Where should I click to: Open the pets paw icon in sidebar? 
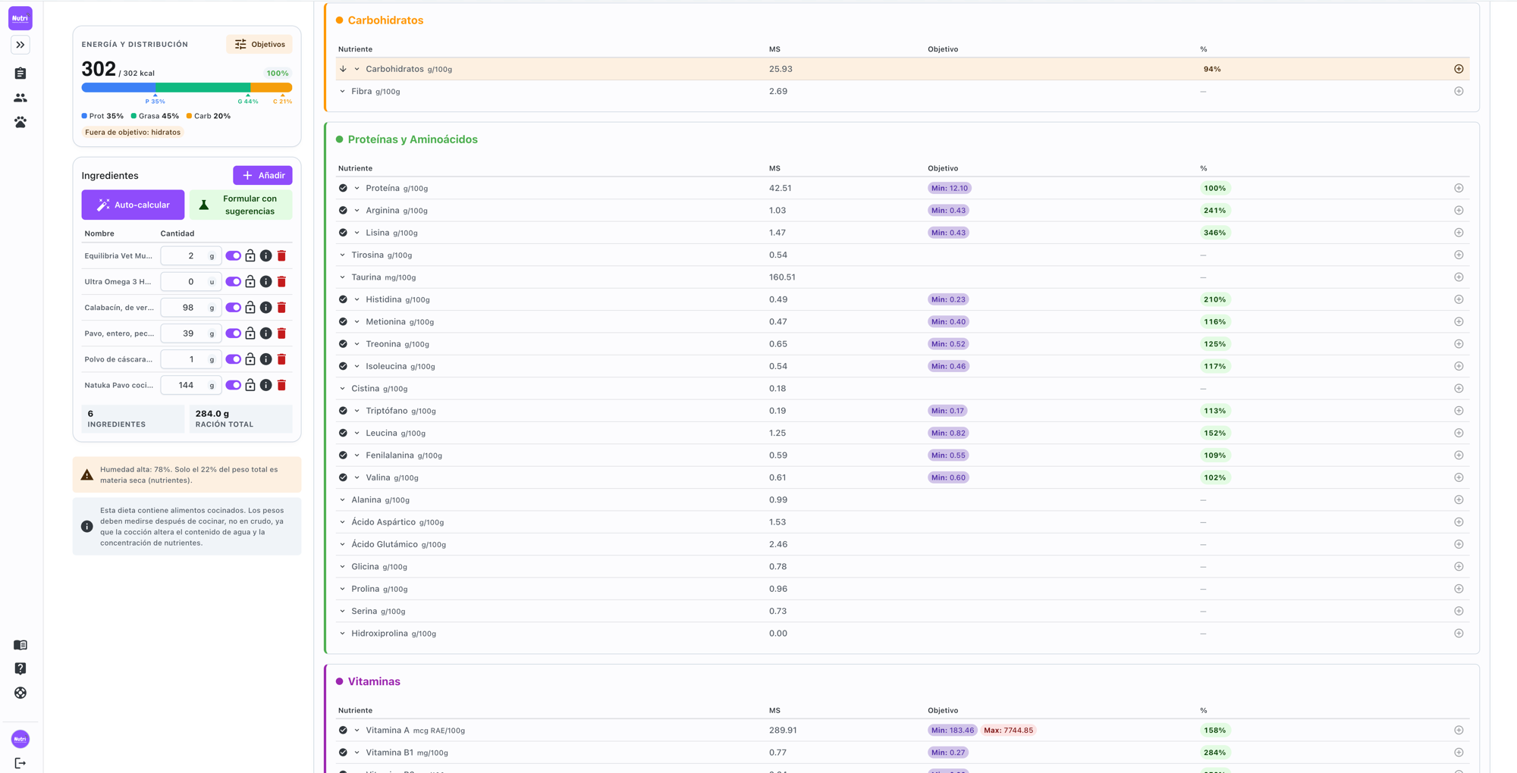tap(20, 122)
